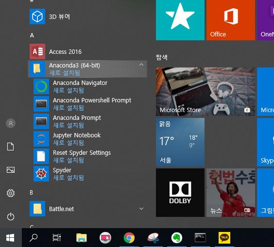Viewport: 274px width, 247px height.
Task: Open the 그림판 tile
Action: pyautogui.click(x=265, y=193)
